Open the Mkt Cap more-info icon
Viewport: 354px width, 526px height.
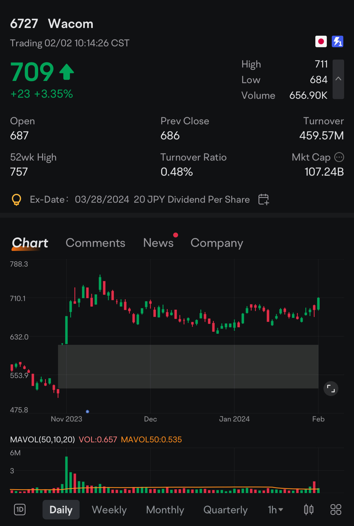pyautogui.click(x=339, y=157)
